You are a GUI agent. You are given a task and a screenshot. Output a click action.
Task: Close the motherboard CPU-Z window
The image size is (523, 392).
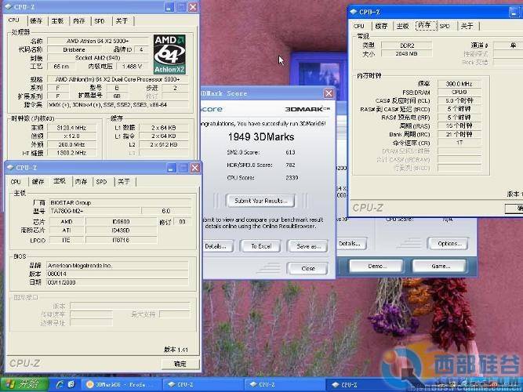(x=194, y=168)
